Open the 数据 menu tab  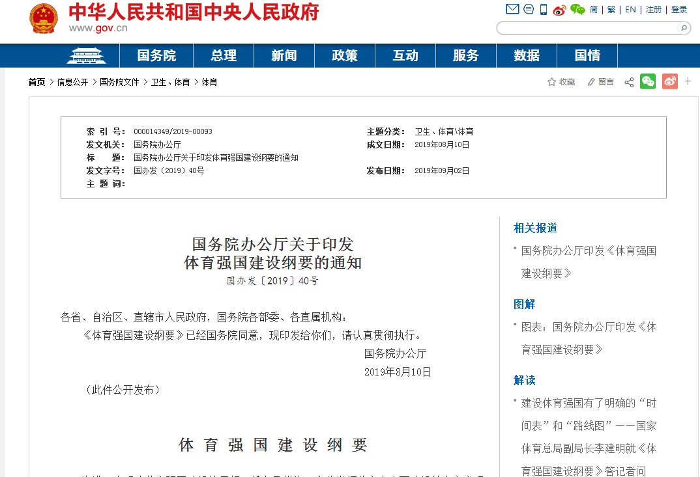(526, 55)
